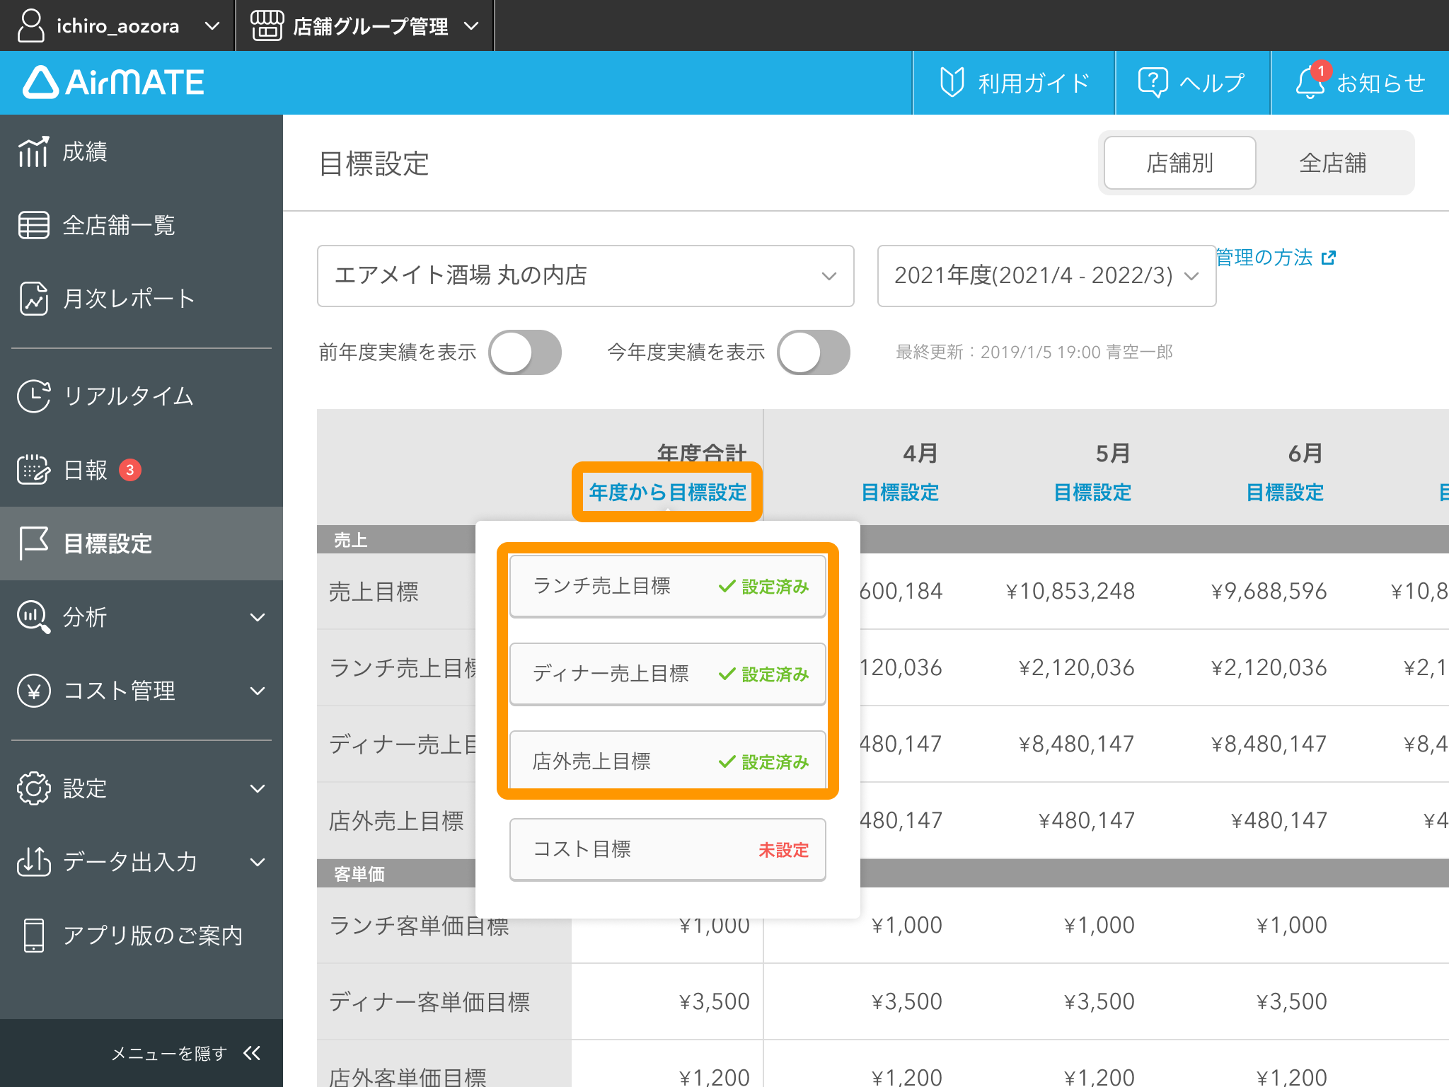Click ヘルプ in the header
1449x1087 pixels.
point(1193,83)
